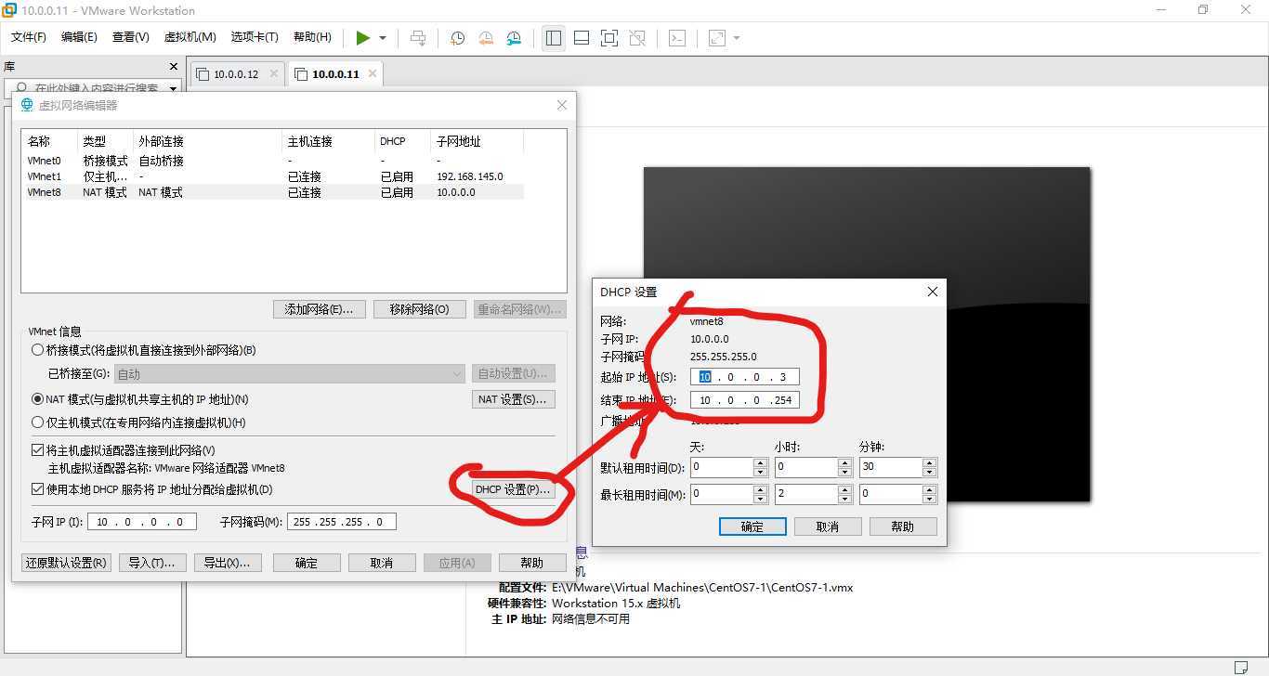1269x676 pixels.
Task: Click the NAT 设置(S)... button
Action: click(x=514, y=399)
